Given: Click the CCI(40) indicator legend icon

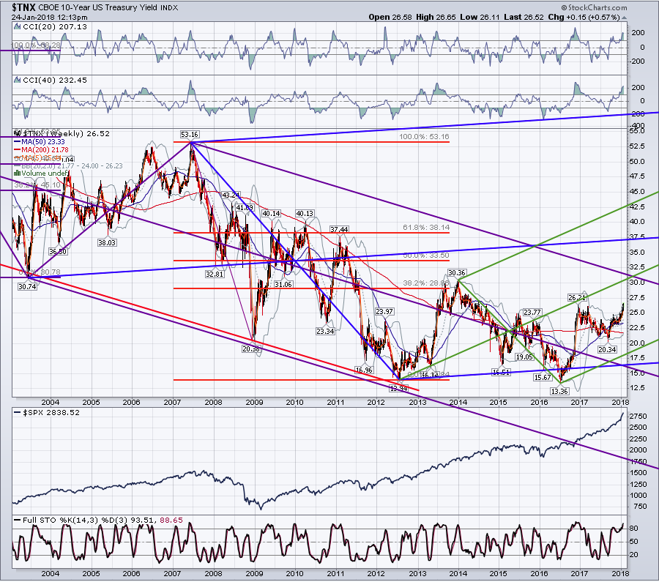Looking at the screenshot, I should [18, 80].
